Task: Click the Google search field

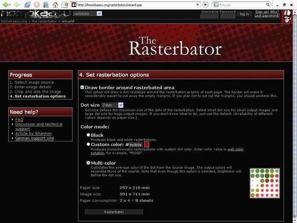Action: (x=242, y=5)
